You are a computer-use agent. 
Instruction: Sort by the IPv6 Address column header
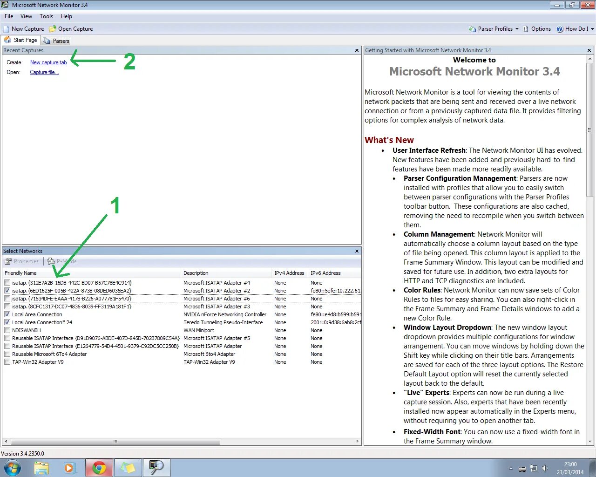(x=334, y=273)
